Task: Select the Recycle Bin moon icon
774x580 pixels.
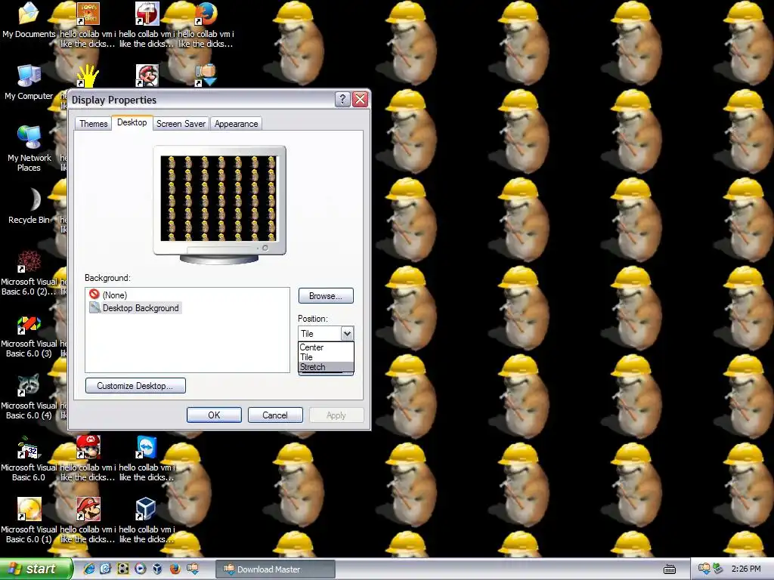Action: tap(33, 199)
